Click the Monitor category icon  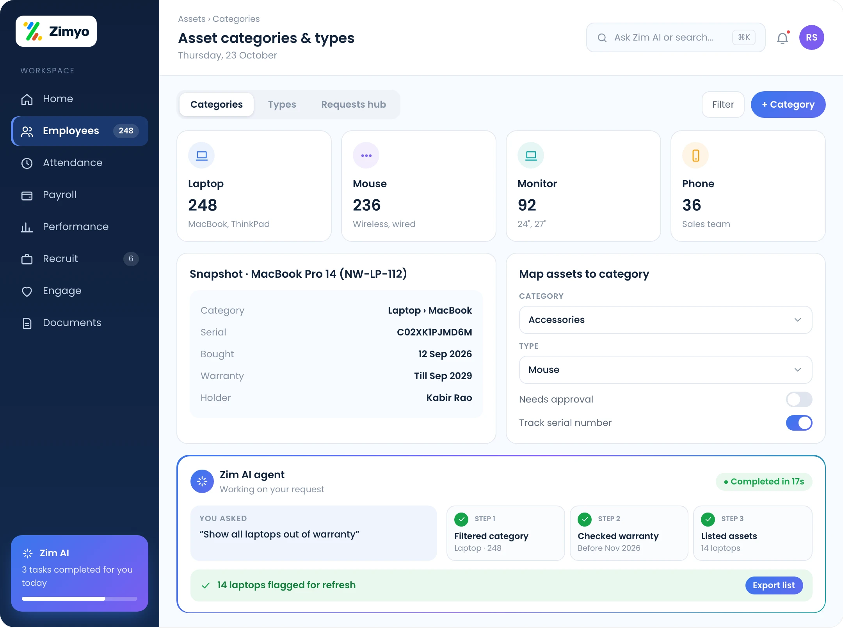(x=531, y=155)
